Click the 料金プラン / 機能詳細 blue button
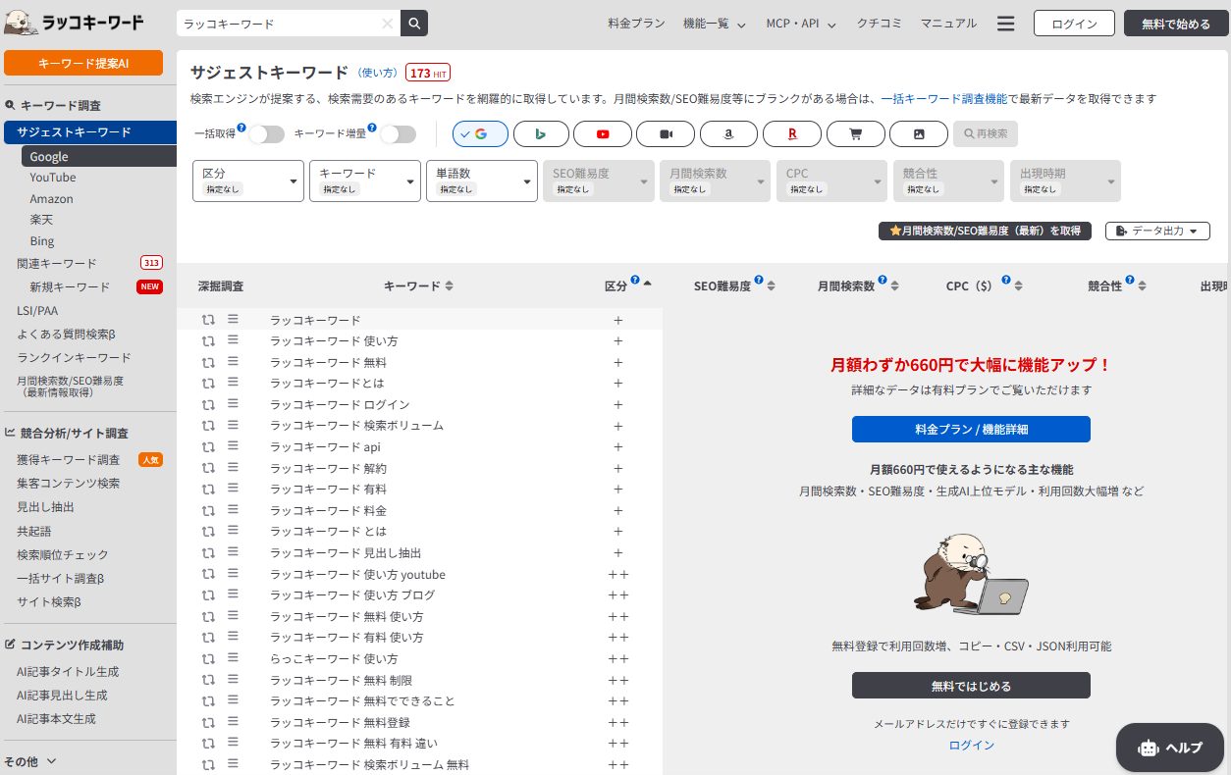This screenshot has width=1231, height=775. 971,429
